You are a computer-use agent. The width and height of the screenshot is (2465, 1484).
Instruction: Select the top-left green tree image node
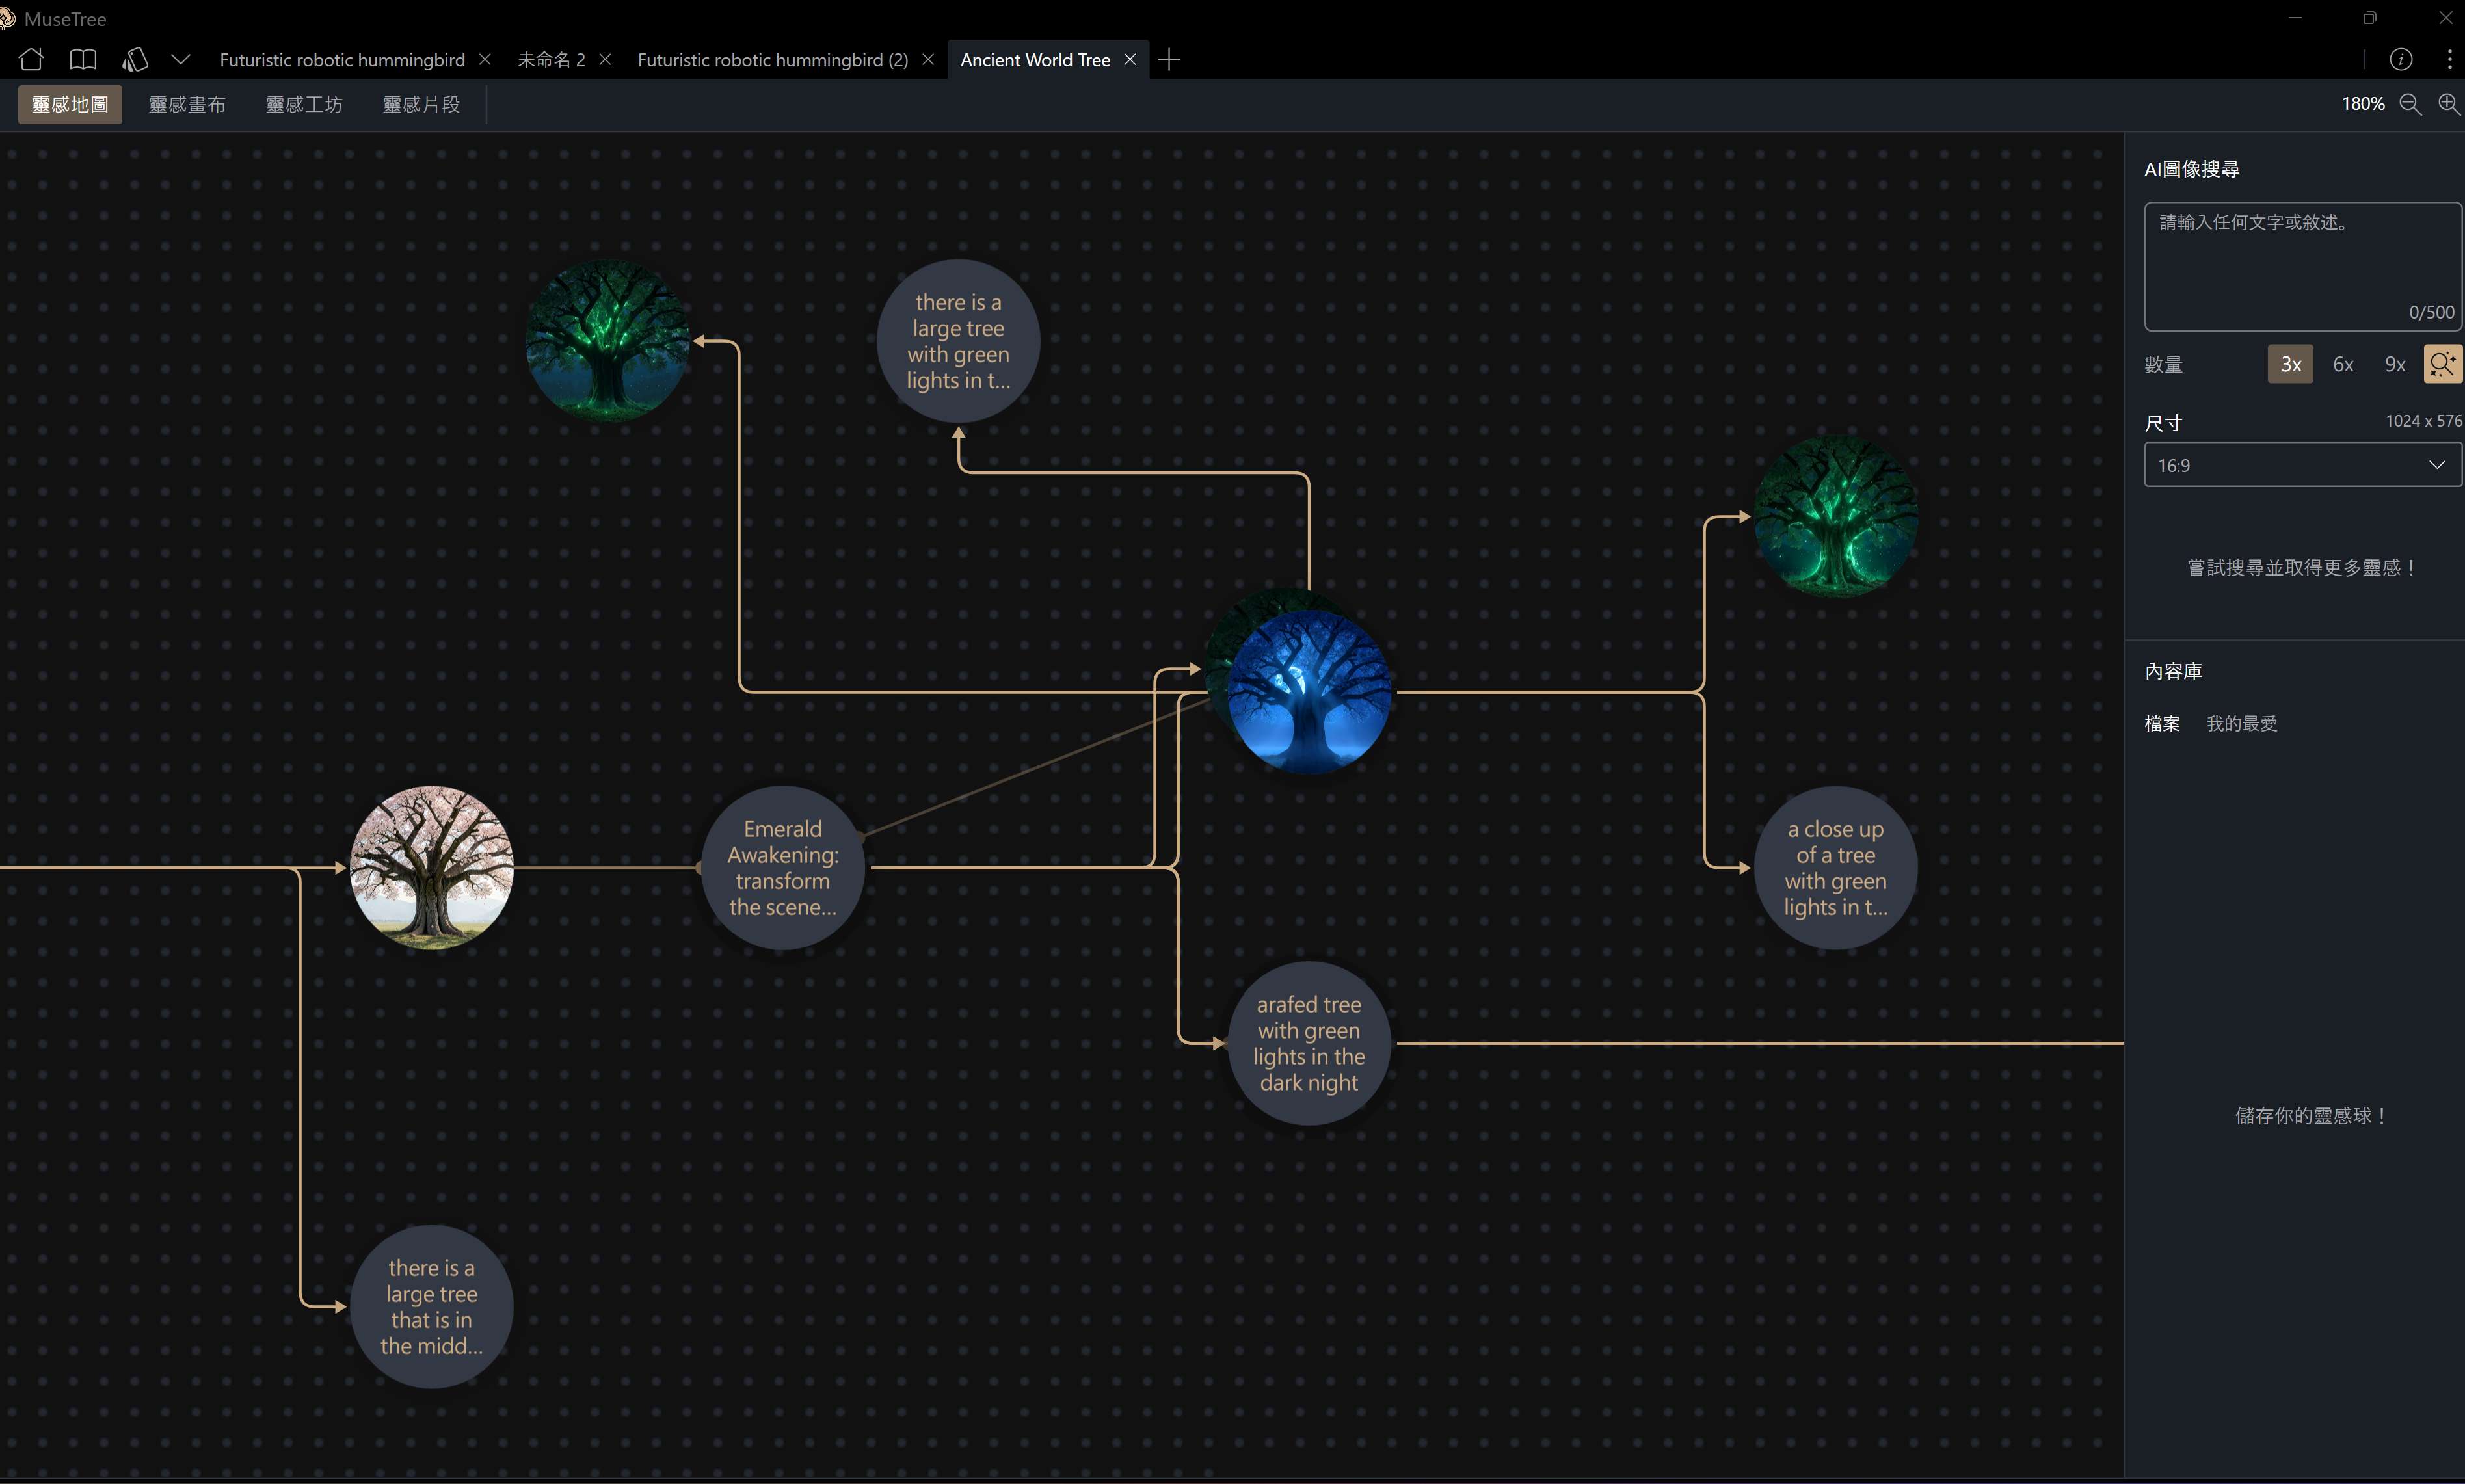coord(608,341)
